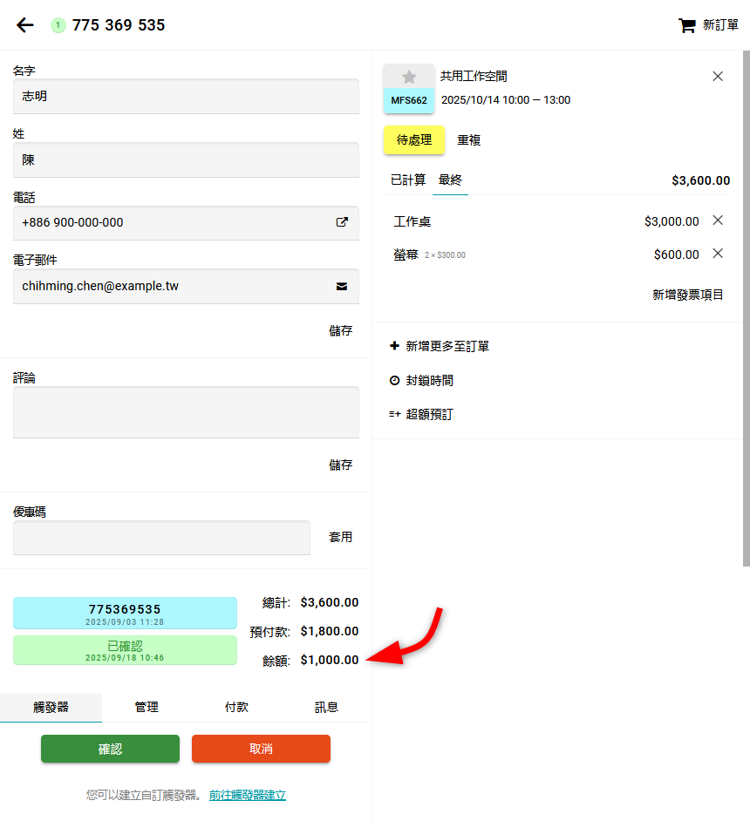Delete the 螢幕 invoice item
Viewport: 750px width, 821px height.
(718, 254)
